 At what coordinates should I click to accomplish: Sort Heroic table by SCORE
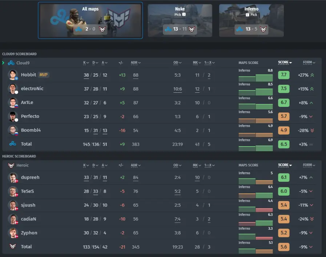pos(285,165)
